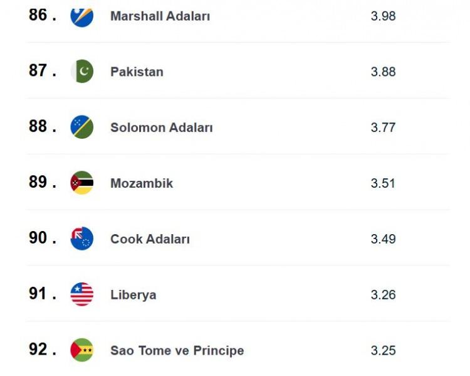This screenshot has height=376, width=470.
Task: Click the Mozambik flag icon
Action: point(82,183)
